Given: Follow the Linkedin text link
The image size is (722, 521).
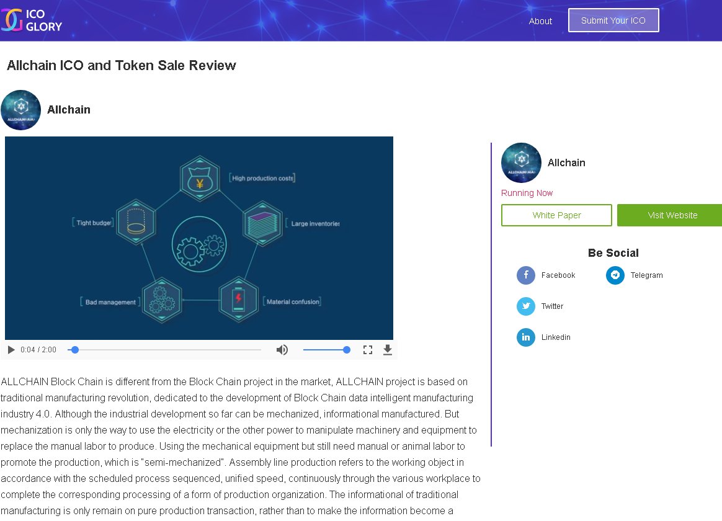Looking at the screenshot, I should pos(556,337).
